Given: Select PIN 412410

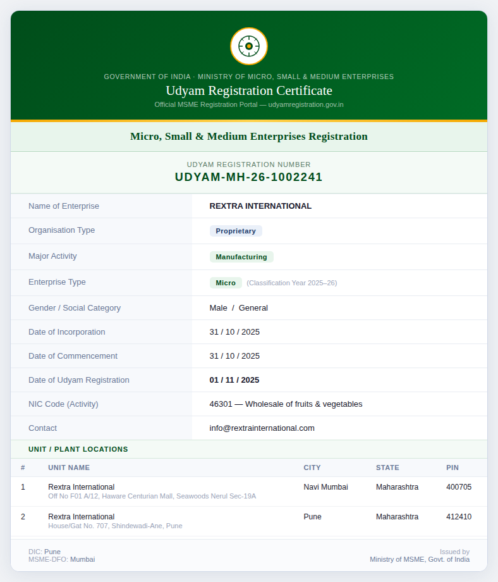Looking at the screenshot, I should (x=459, y=517).
